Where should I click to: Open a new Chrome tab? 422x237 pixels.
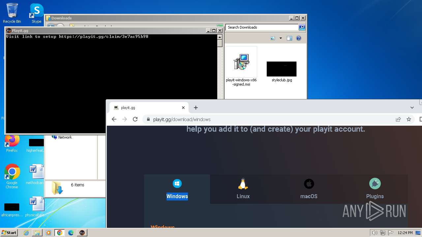(x=196, y=108)
